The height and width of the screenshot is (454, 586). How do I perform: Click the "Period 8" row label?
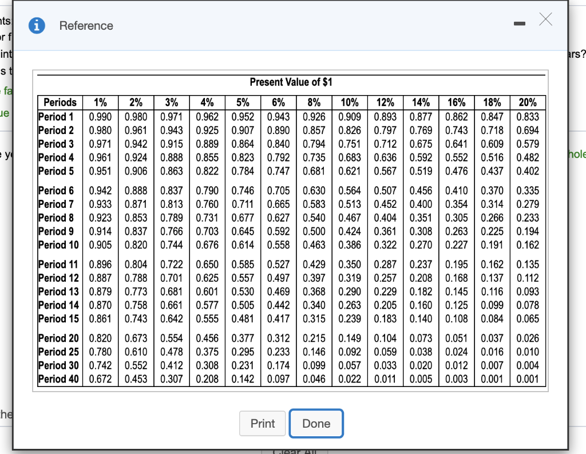pyautogui.click(x=56, y=218)
